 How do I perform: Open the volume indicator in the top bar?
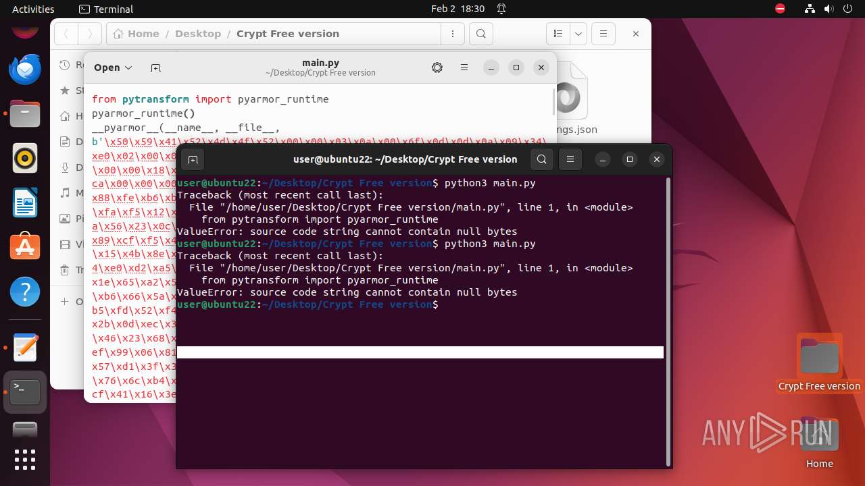tap(829, 9)
